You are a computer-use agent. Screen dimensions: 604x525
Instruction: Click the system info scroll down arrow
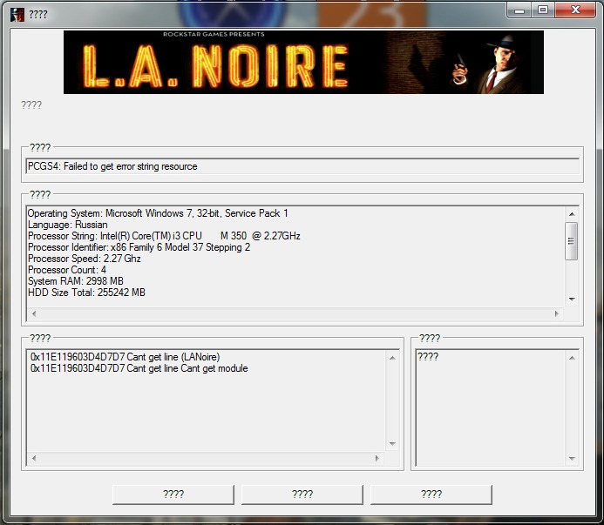point(572,299)
